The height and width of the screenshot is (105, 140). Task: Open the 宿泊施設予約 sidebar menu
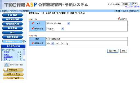coord(12,19)
